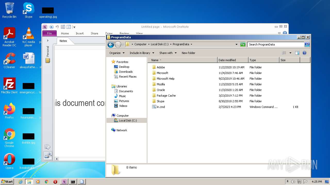Show the preview pane in Explorer
The width and height of the screenshot is (330, 185).
pos(297,53)
